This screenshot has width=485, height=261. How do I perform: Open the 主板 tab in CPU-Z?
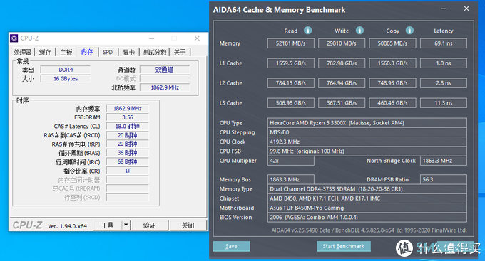66,52
